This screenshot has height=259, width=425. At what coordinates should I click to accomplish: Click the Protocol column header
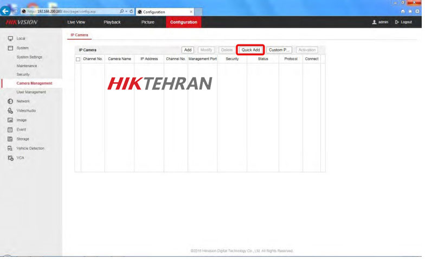pos(291,59)
